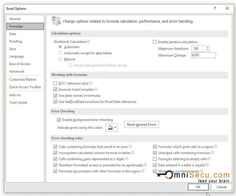Click the formula fx header icon
236x196 pixels.
click(56, 21)
